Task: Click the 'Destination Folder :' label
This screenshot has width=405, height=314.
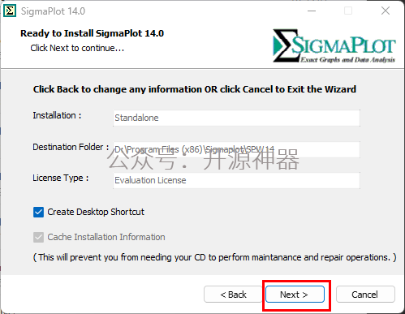Action: 71,147
